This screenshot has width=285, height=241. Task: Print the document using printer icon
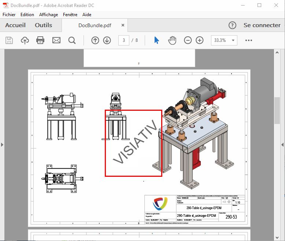coord(40,40)
